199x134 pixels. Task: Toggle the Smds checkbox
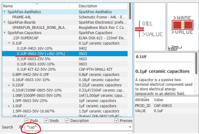(45, 121)
